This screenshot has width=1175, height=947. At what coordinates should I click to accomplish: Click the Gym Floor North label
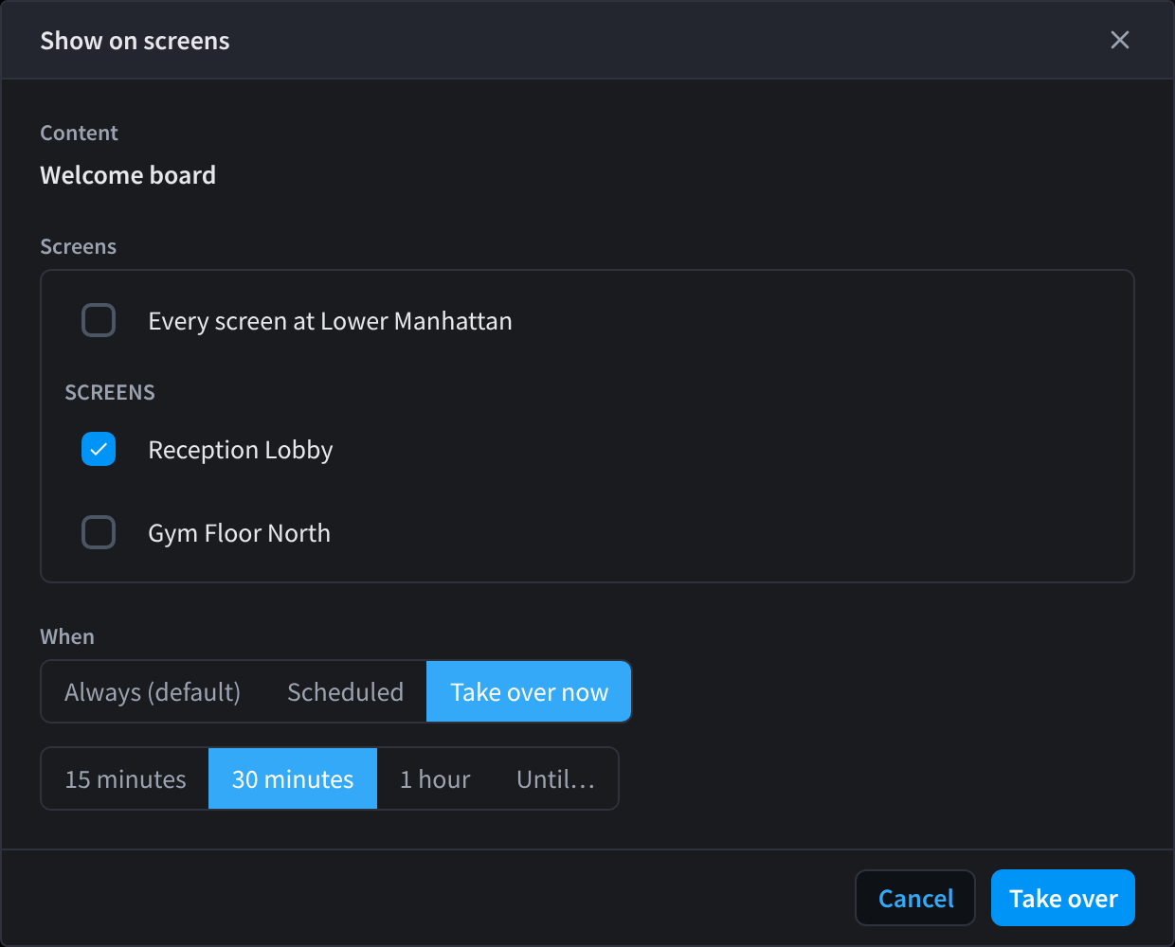(239, 533)
